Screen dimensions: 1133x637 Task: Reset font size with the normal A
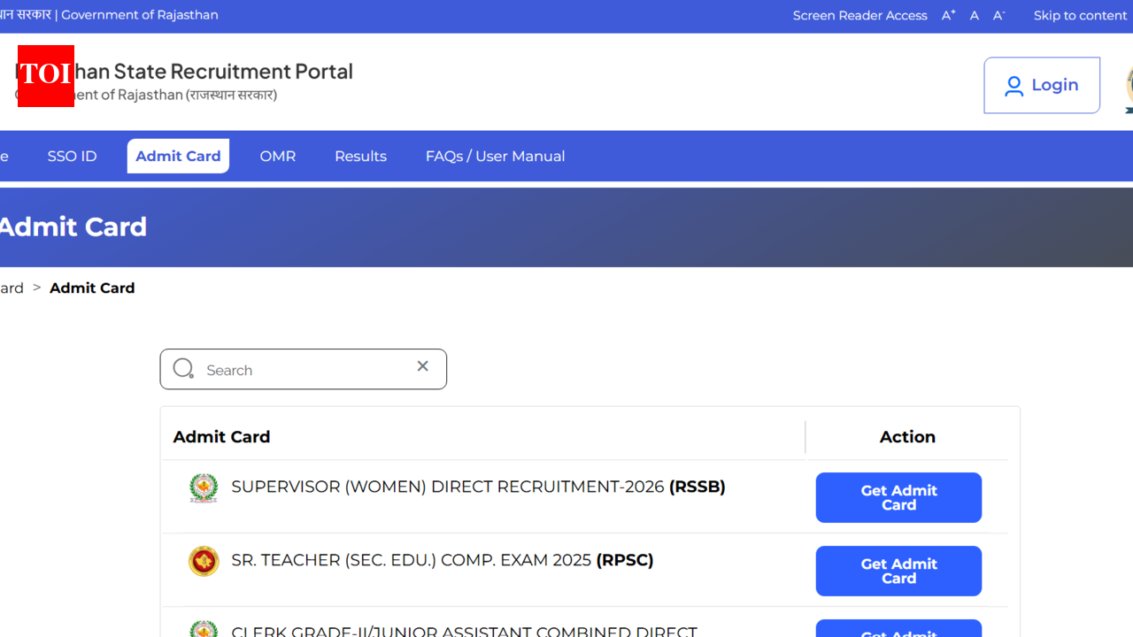(x=975, y=15)
